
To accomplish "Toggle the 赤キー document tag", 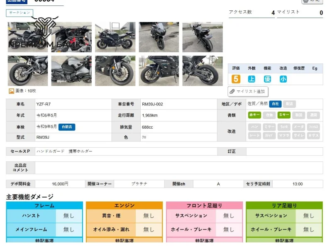I will [x=254, y=115].
